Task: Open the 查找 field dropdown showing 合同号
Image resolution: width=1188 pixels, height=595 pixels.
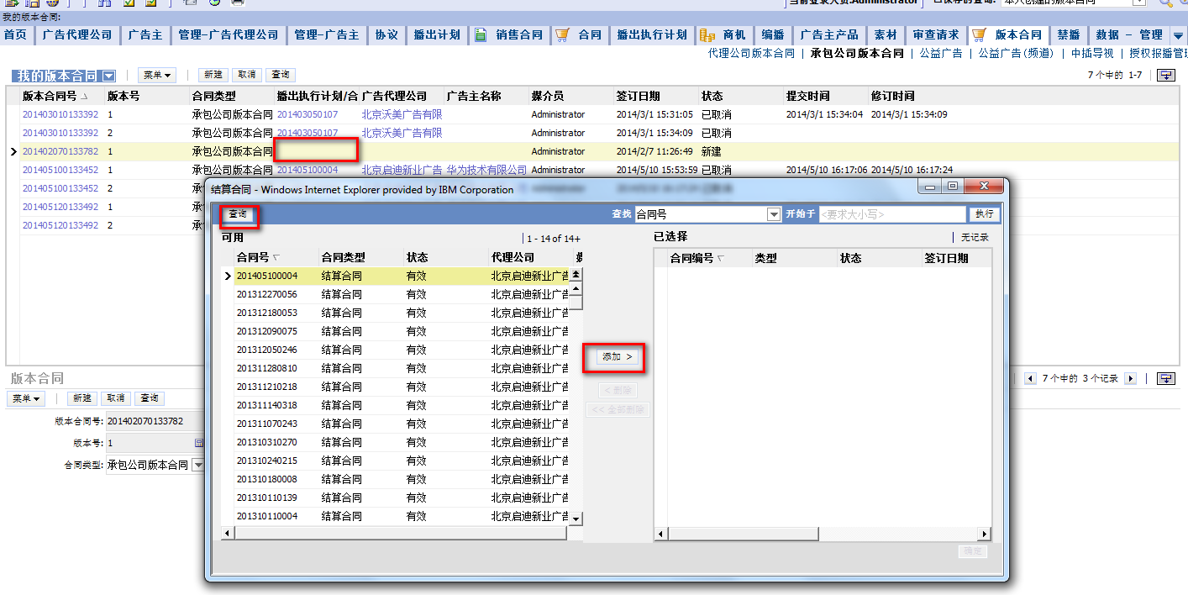Action: (x=774, y=215)
